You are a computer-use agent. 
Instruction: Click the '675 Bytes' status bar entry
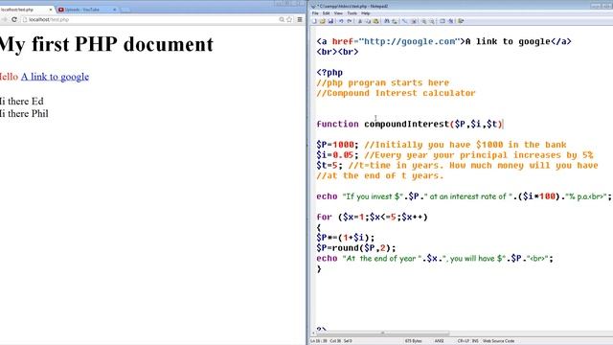413,341
